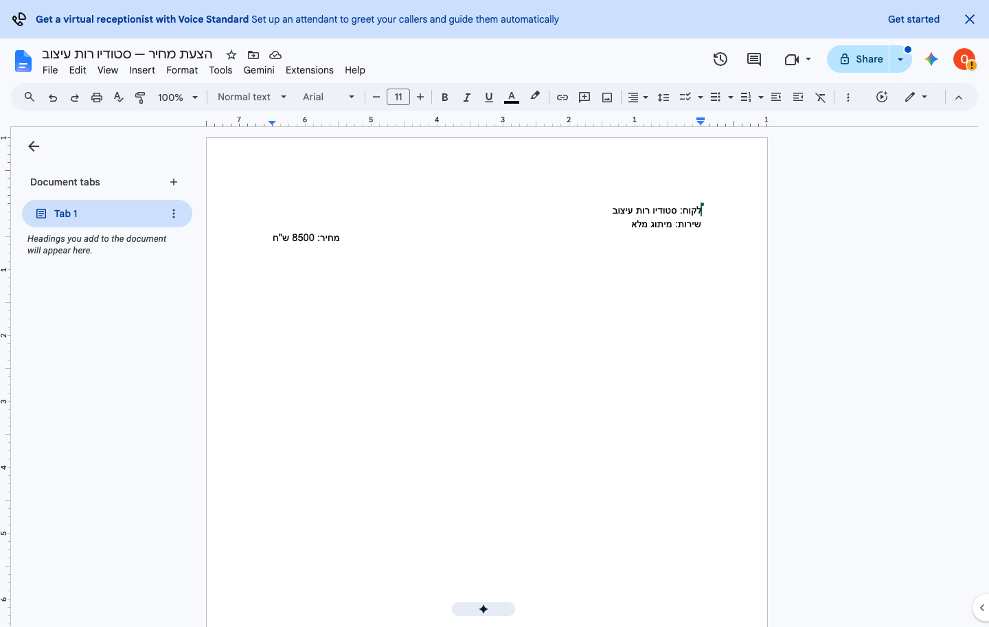Image resolution: width=989 pixels, height=627 pixels.
Task: Decrease font size
Action: [x=376, y=98]
